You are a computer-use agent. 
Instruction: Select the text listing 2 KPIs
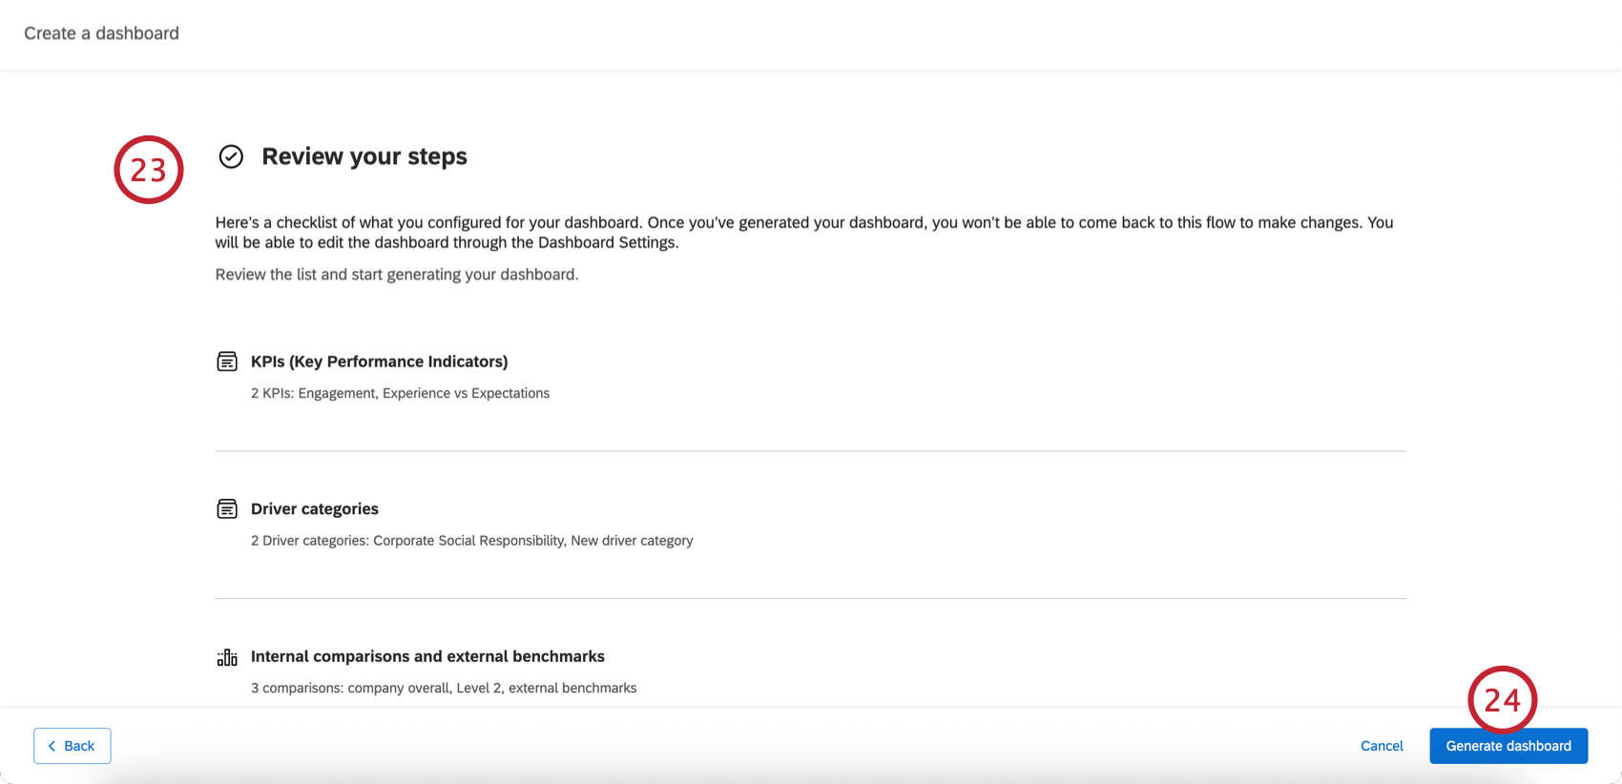pos(400,393)
